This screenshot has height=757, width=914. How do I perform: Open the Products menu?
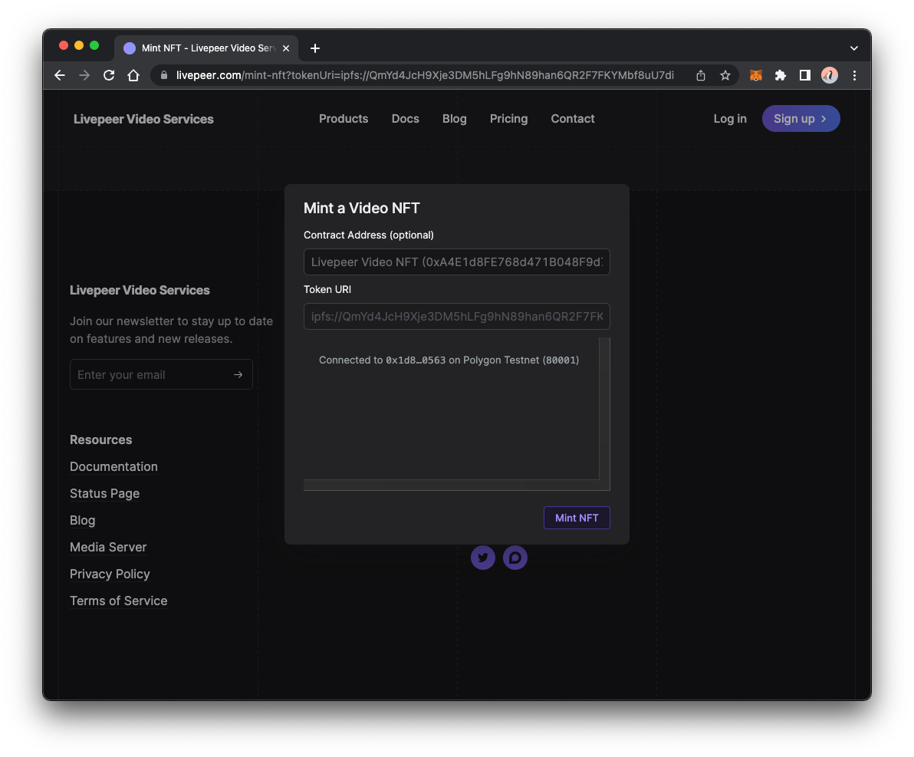tap(344, 119)
